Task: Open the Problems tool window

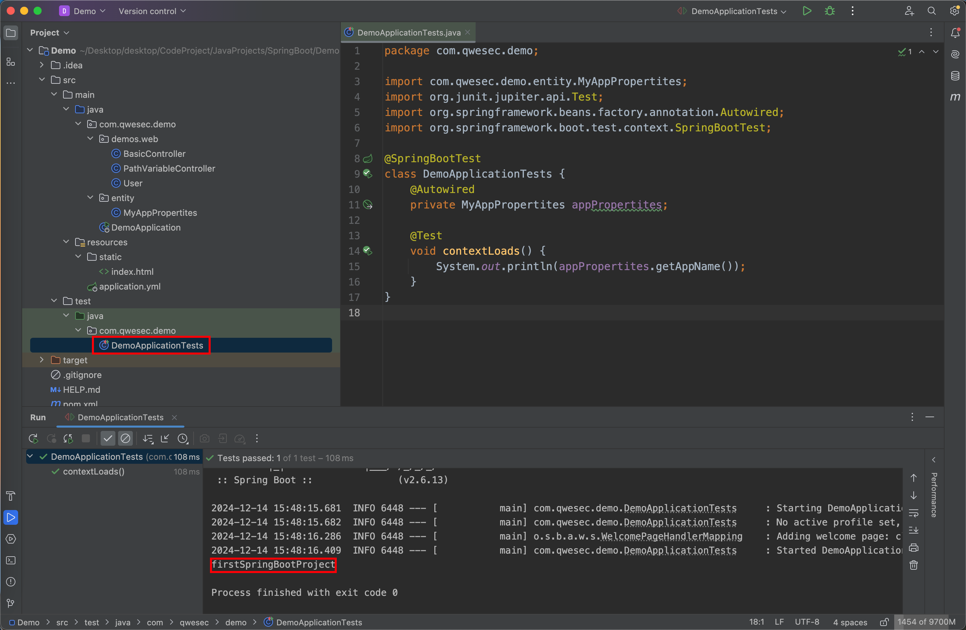Action: (11, 582)
